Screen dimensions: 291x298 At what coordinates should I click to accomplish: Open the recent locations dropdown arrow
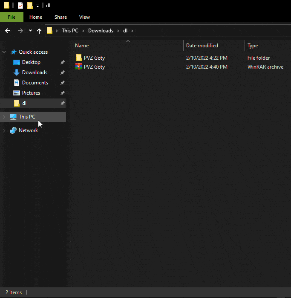click(30, 30)
